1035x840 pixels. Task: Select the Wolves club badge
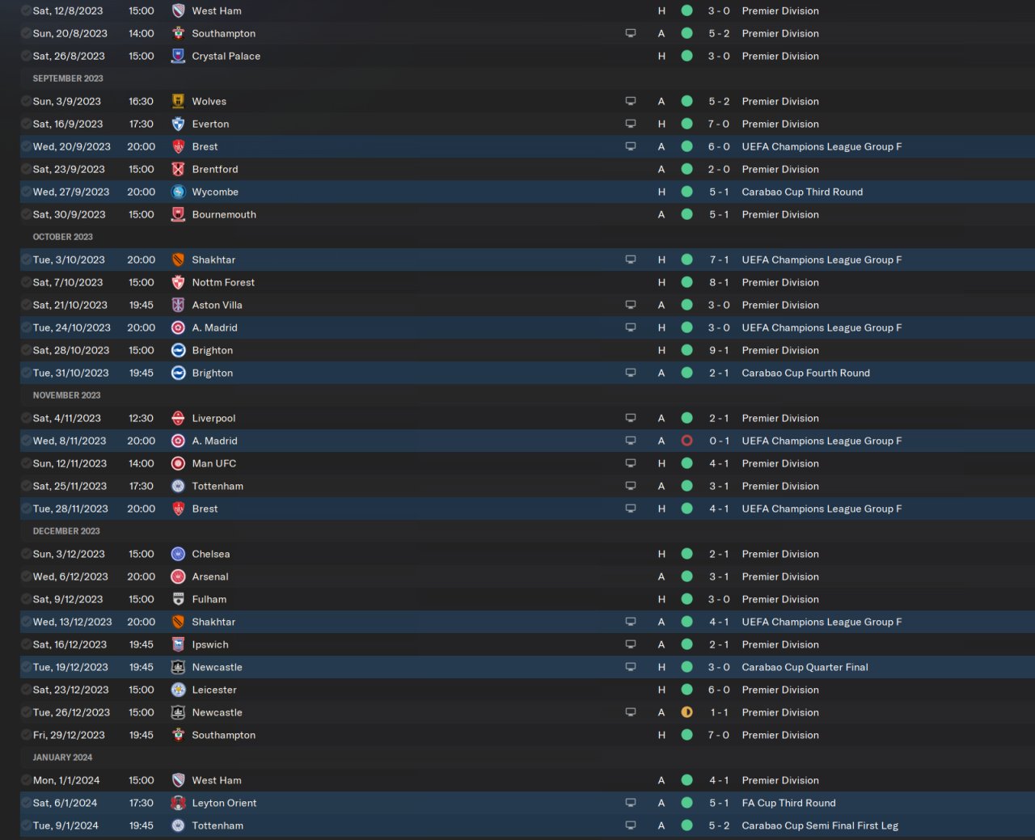coord(178,101)
